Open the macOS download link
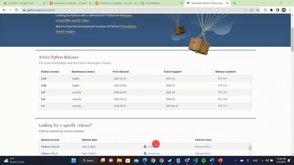 (x=76, y=20)
